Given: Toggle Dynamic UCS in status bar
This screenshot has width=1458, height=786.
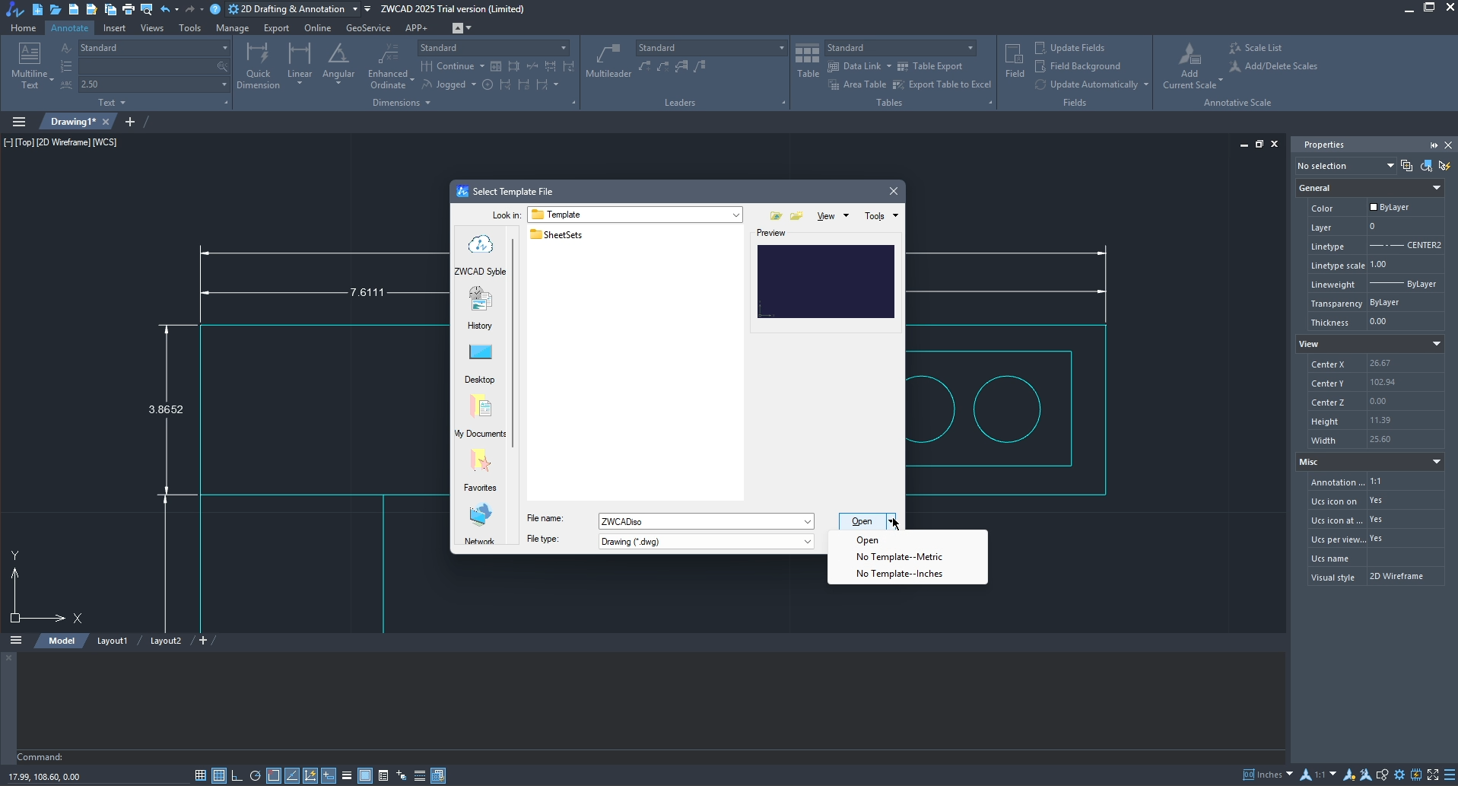Looking at the screenshot, I should 310,775.
